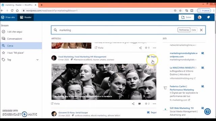Comment on the Food Marketing article
Image resolution: width=216 pixels, height=121 pixels.
tap(139, 104)
